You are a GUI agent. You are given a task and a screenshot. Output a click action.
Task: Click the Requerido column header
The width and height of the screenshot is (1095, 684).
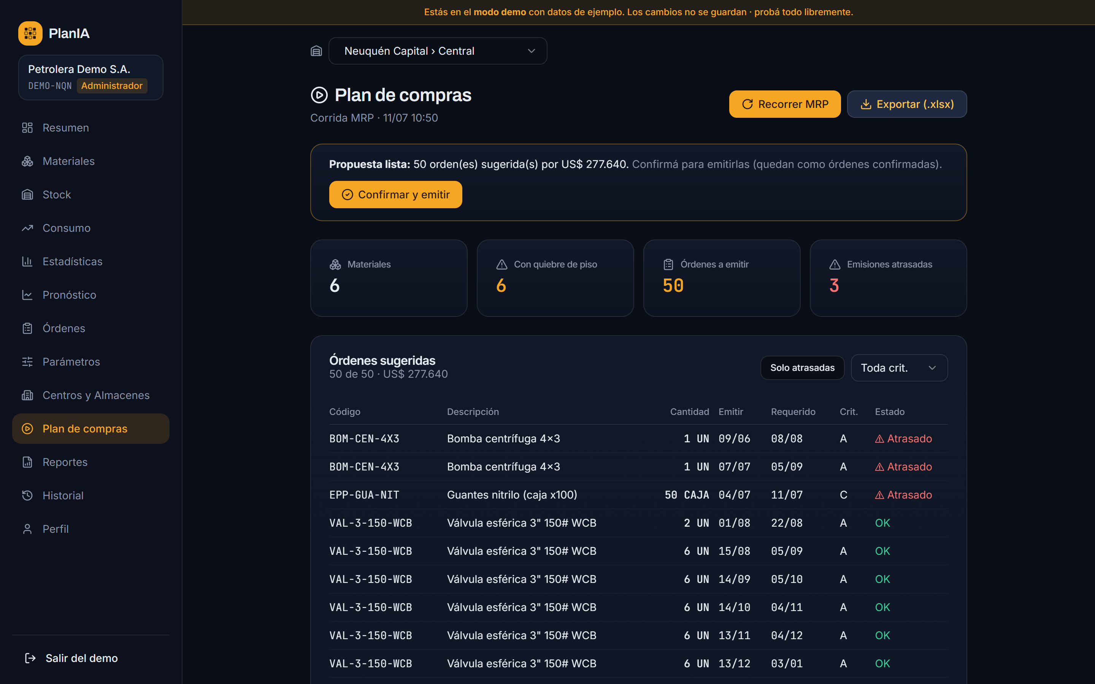[x=793, y=412]
